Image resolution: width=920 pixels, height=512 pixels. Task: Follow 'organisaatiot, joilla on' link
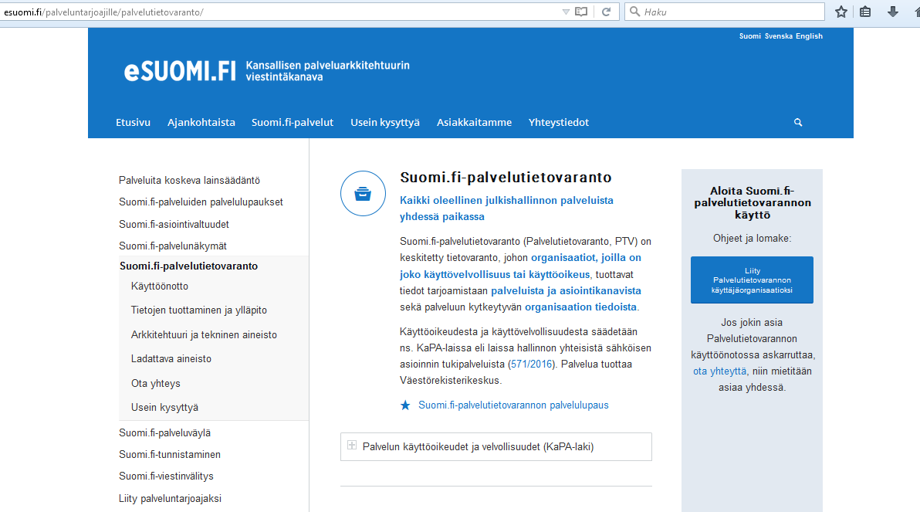586,258
